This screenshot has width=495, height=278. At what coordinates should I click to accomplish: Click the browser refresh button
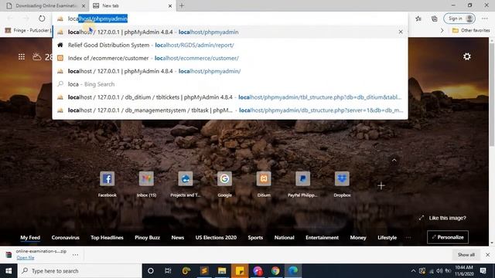tap(42, 19)
